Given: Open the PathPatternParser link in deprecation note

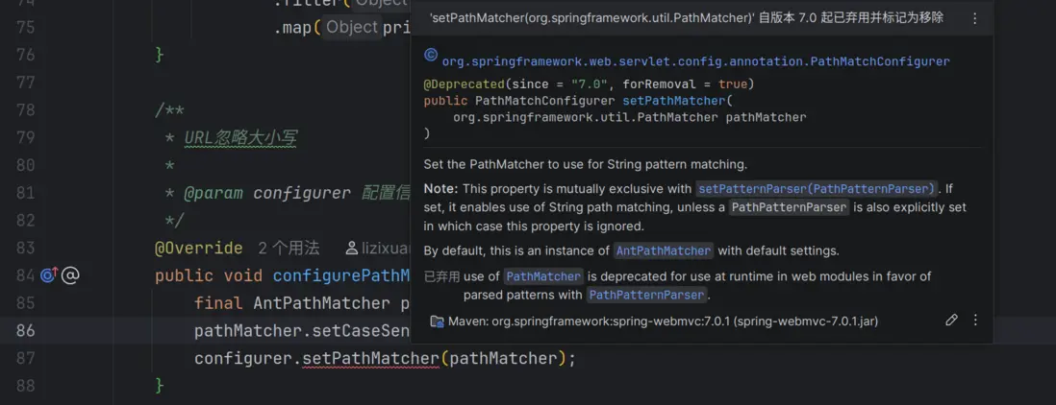Looking at the screenshot, I should coord(647,295).
